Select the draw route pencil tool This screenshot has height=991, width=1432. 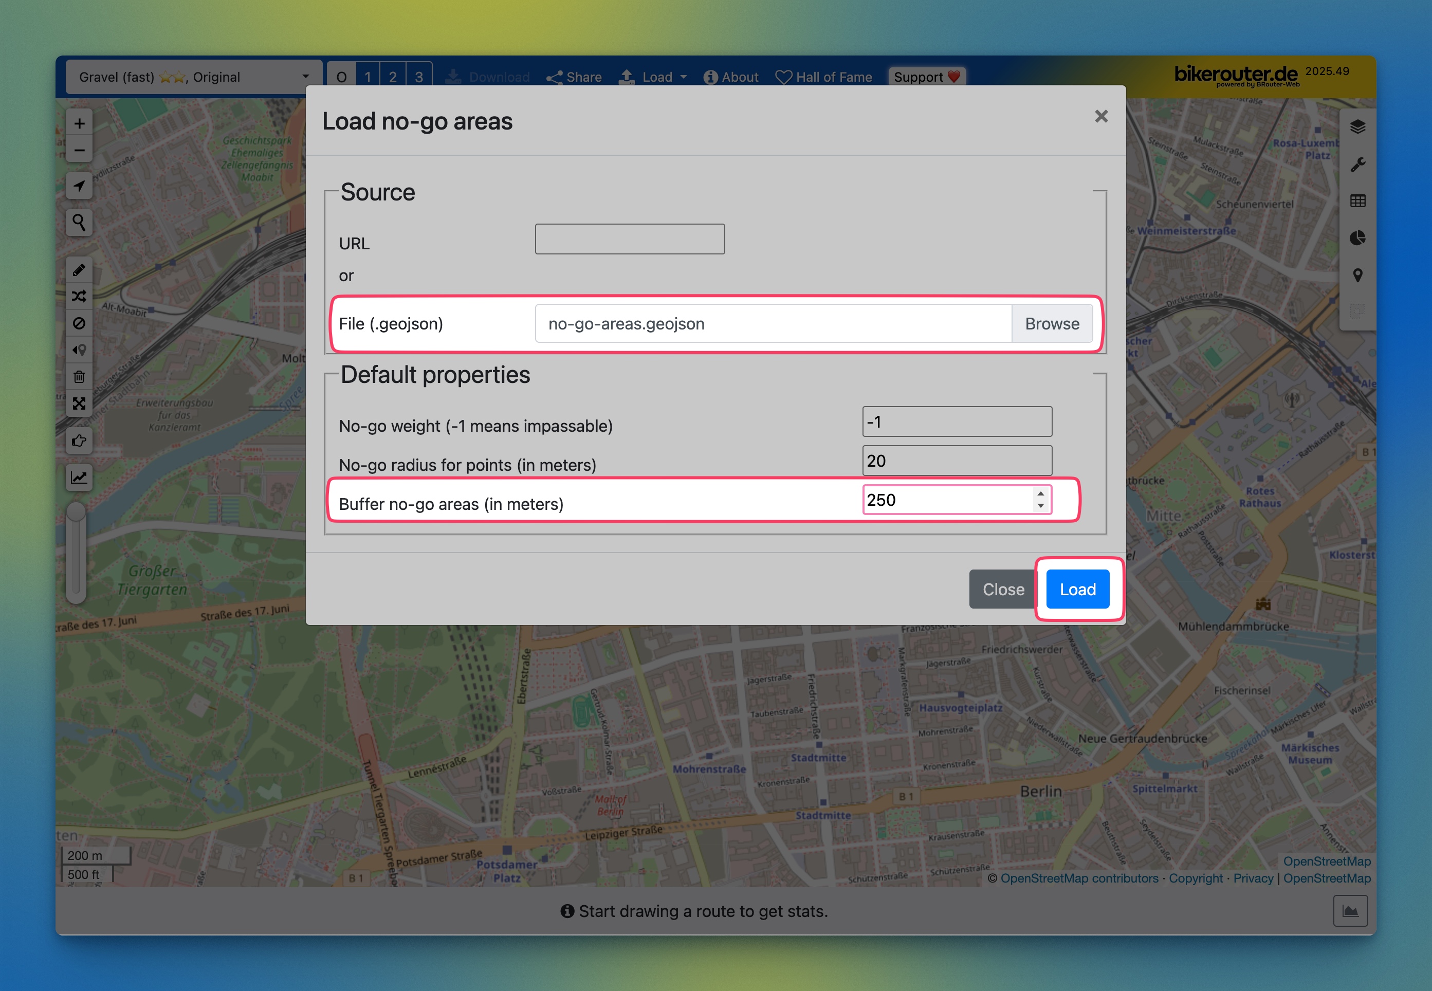click(x=79, y=270)
